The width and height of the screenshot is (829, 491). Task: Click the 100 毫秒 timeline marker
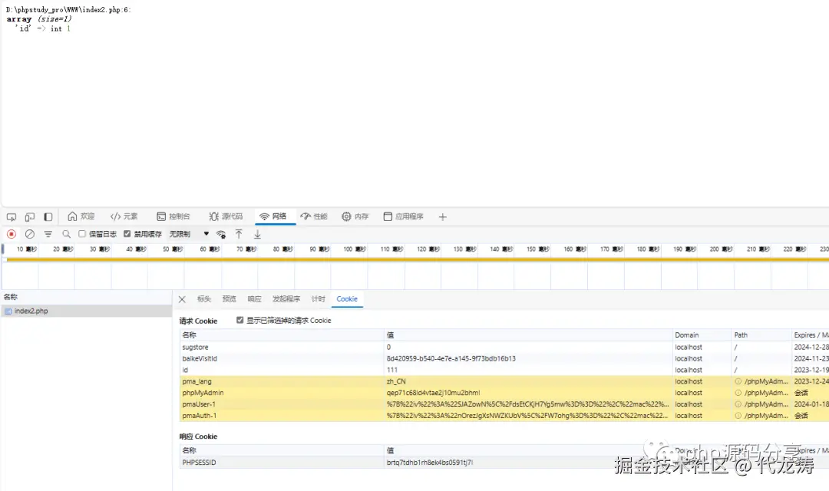pos(354,249)
